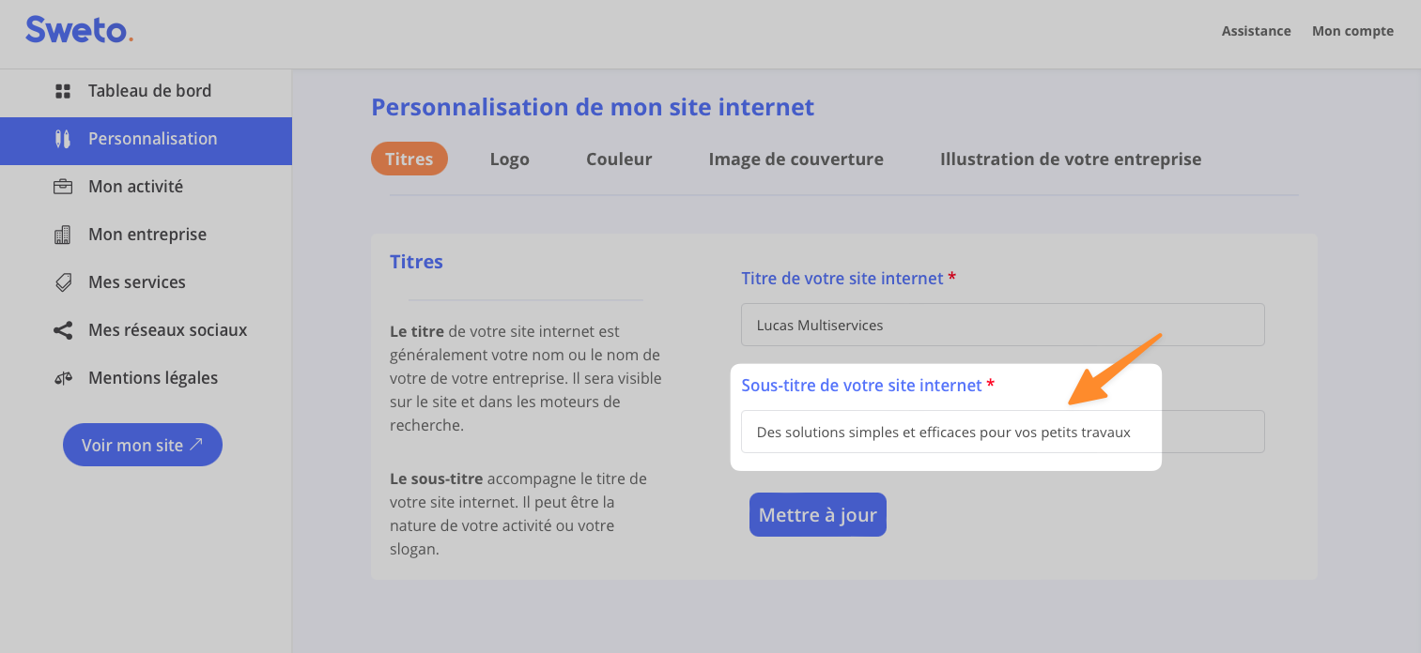This screenshot has width=1421, height=653.
Task: Click the Mes services tag icon
Action: point(63,282)
